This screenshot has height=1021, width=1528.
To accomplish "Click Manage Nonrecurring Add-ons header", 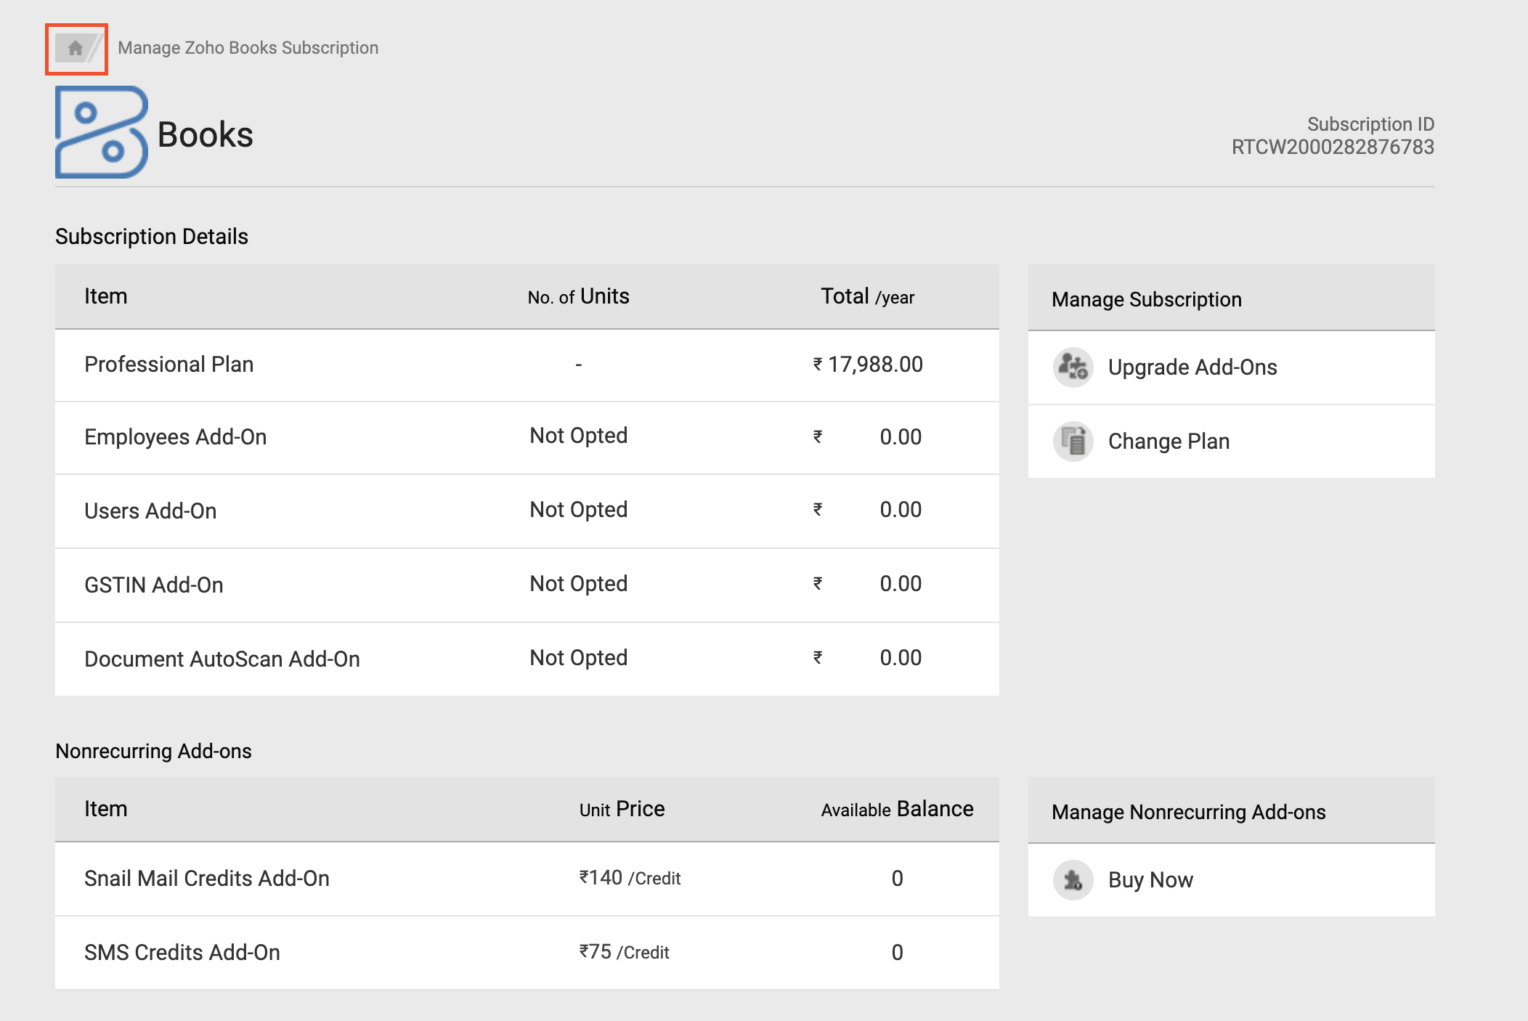I will point(1188,812).
